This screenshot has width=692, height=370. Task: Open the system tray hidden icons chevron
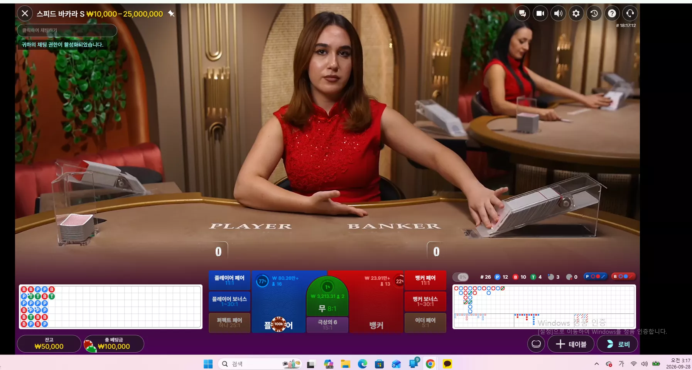click(597, 364)
